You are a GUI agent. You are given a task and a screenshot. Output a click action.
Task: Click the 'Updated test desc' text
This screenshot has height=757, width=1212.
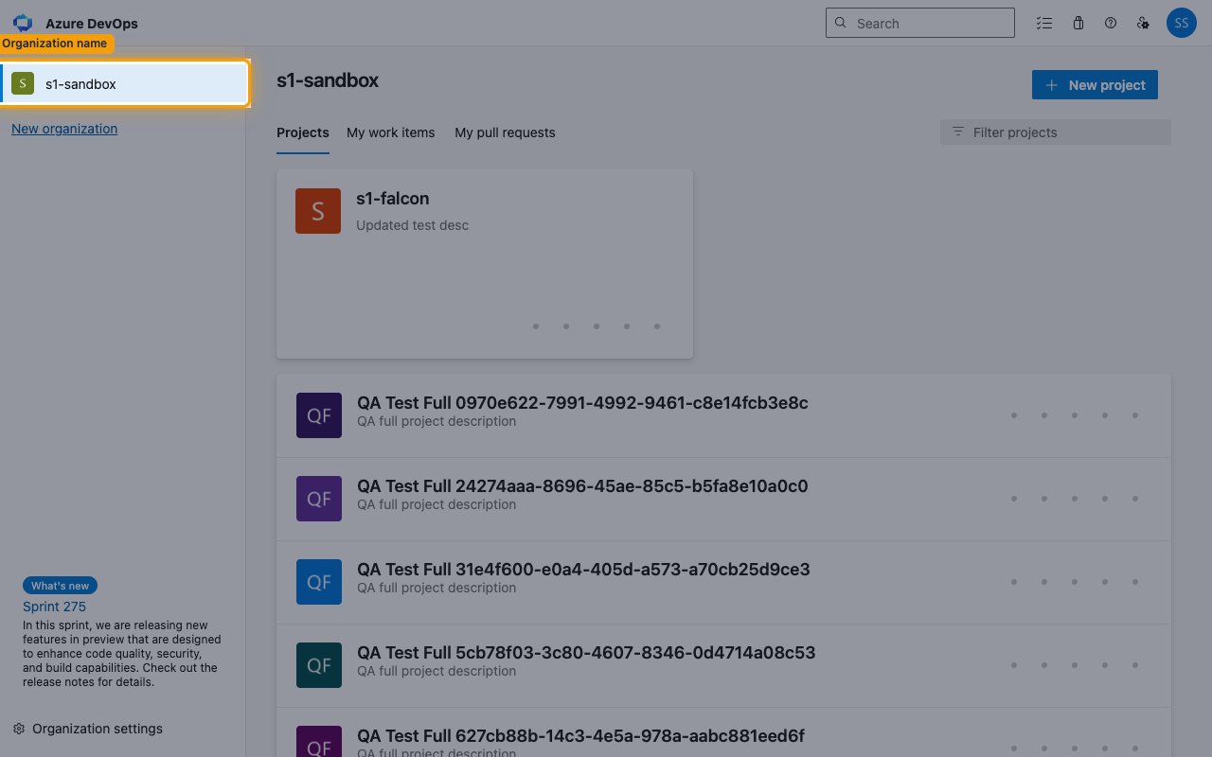413,225
